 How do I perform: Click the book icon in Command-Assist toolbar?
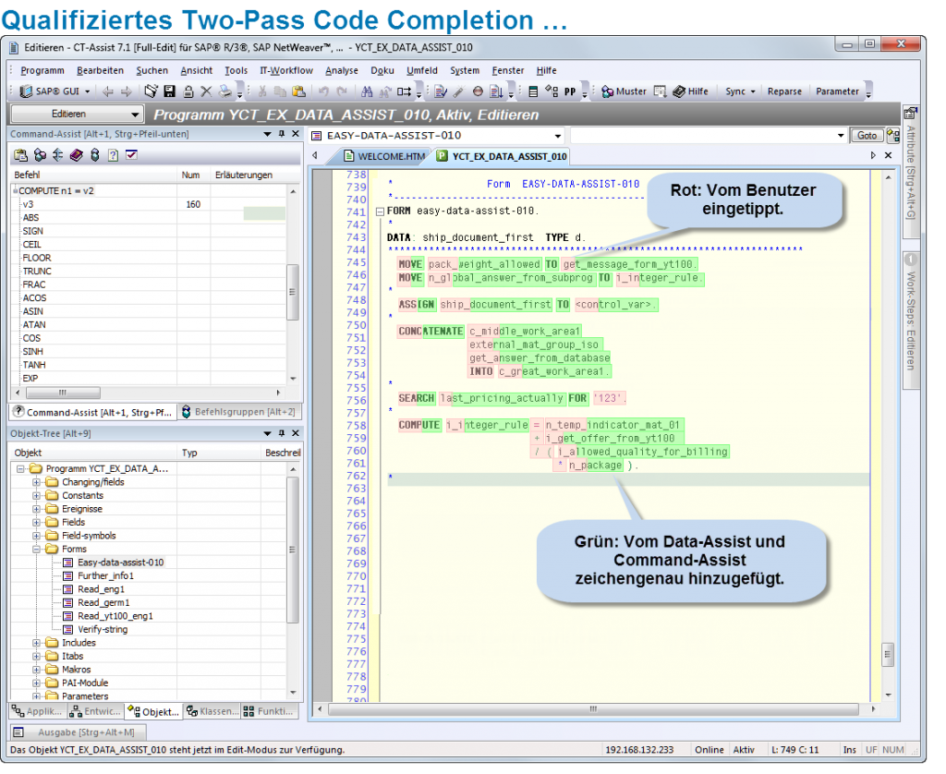[77, 155]
